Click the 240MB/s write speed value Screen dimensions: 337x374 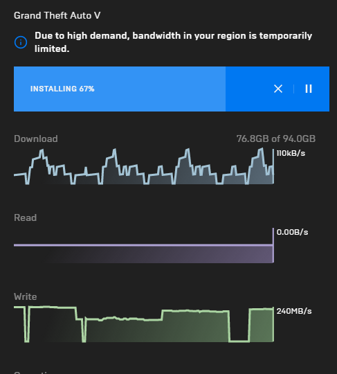[294, 311]
